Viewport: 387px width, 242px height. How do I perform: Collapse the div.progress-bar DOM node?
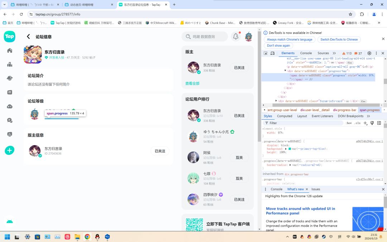pos(285,71)
